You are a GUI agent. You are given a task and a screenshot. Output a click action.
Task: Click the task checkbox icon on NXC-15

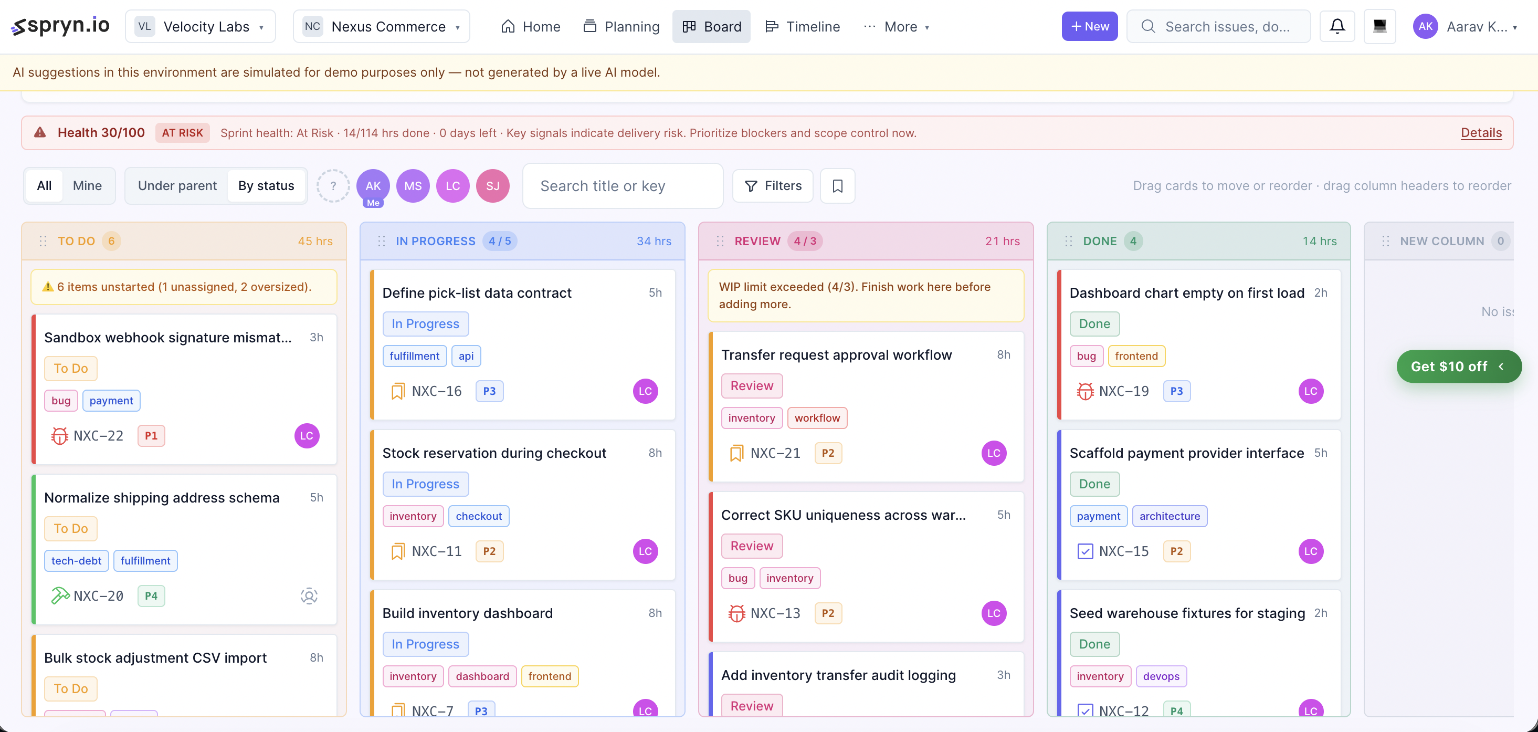click(x=1085, y=551)
